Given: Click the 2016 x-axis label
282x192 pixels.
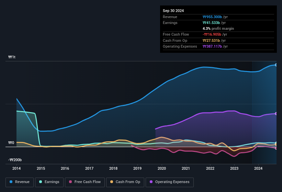Looking at the screenshot, I should point(65,168).
